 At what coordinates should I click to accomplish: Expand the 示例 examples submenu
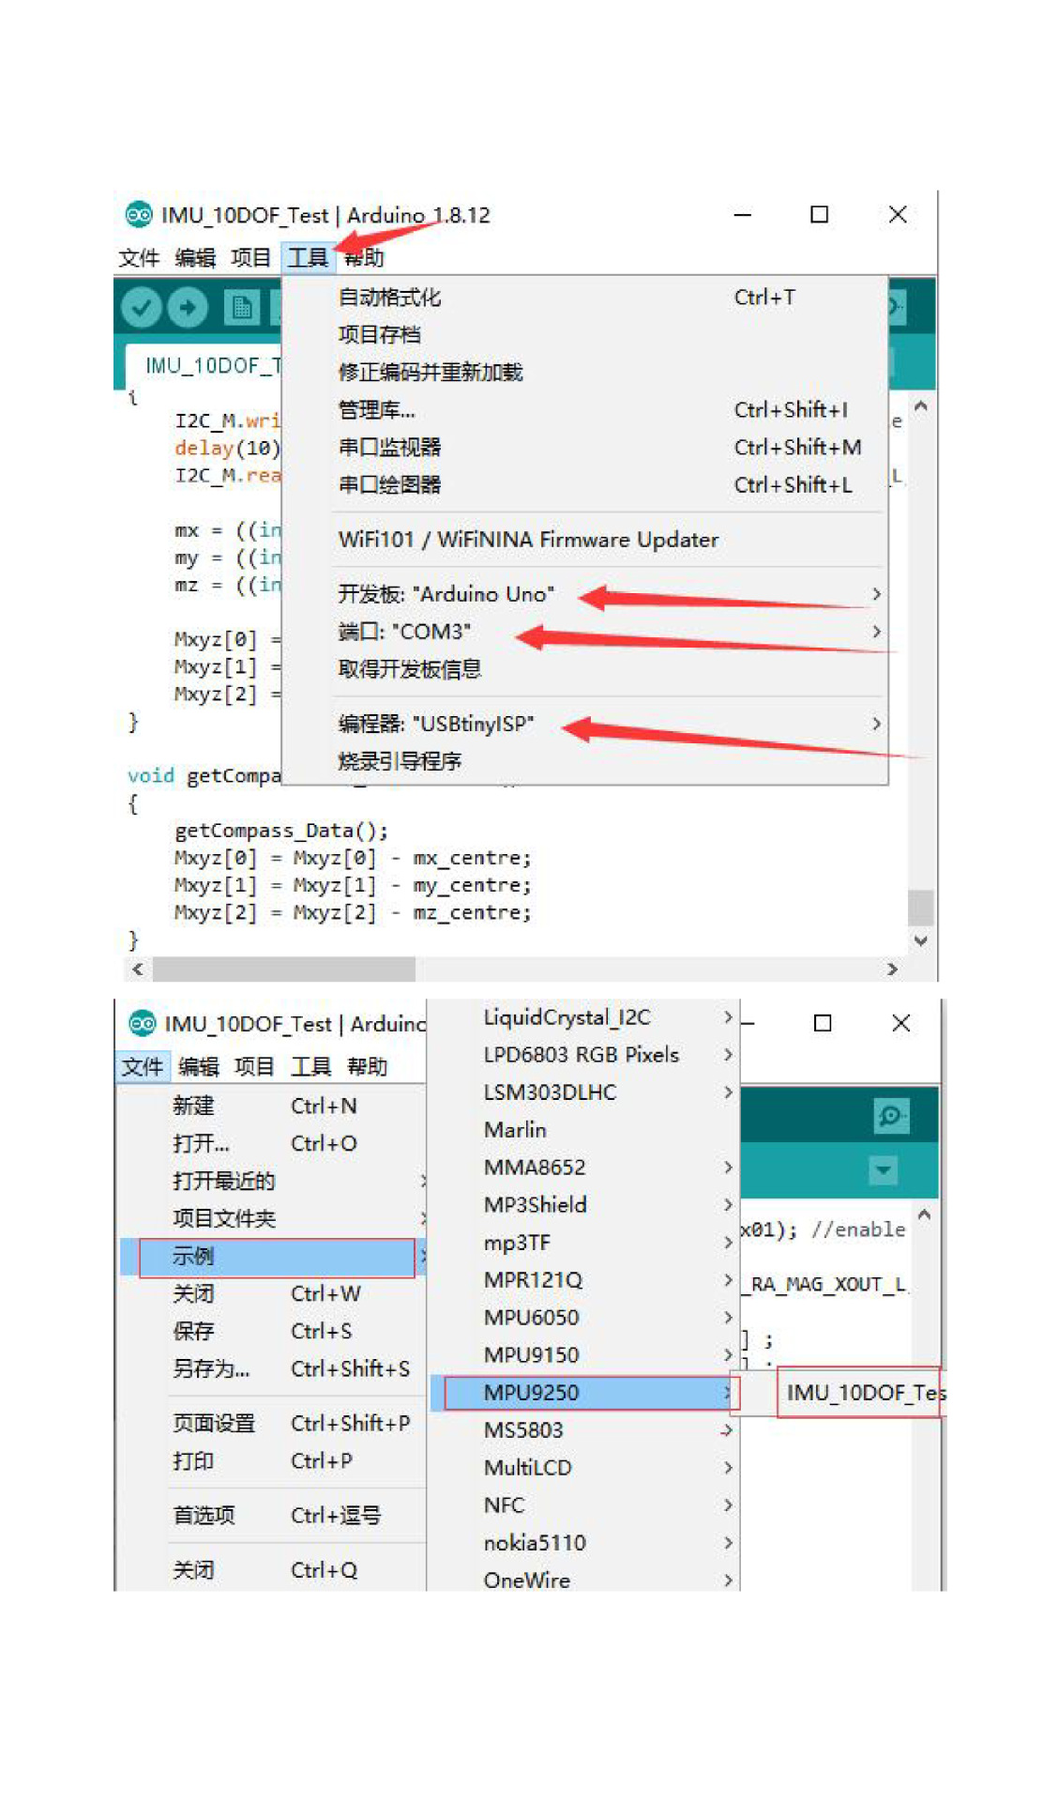(273, 1257)
